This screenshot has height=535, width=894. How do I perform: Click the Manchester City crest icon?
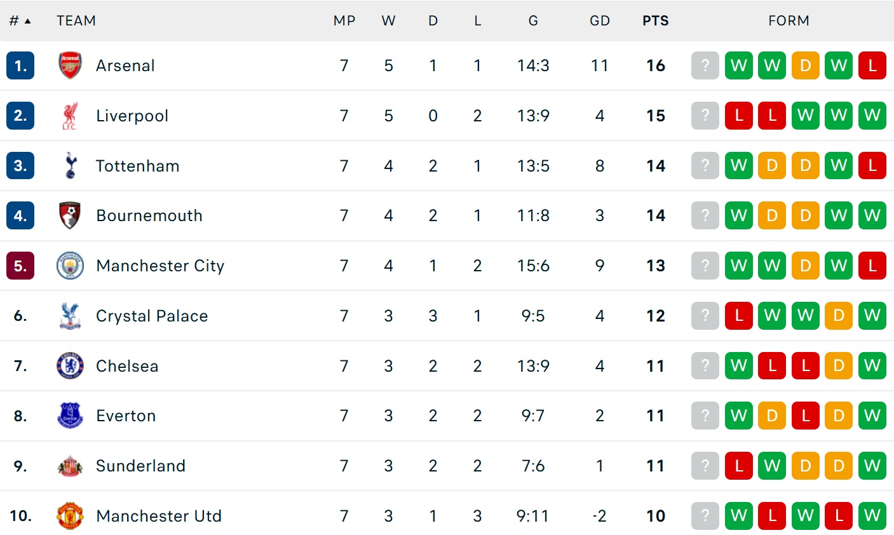tap(70, 266)
